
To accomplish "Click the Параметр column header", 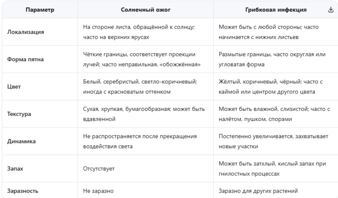I will 40,10.
